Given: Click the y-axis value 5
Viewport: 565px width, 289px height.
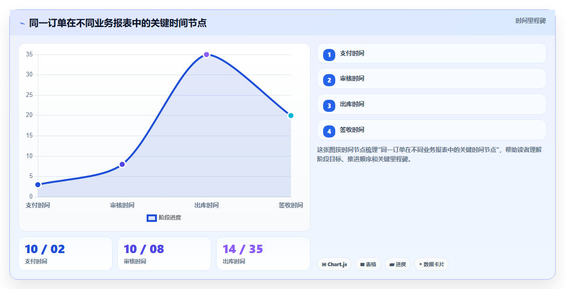Looking at the screenshot, I should (31, 176).
